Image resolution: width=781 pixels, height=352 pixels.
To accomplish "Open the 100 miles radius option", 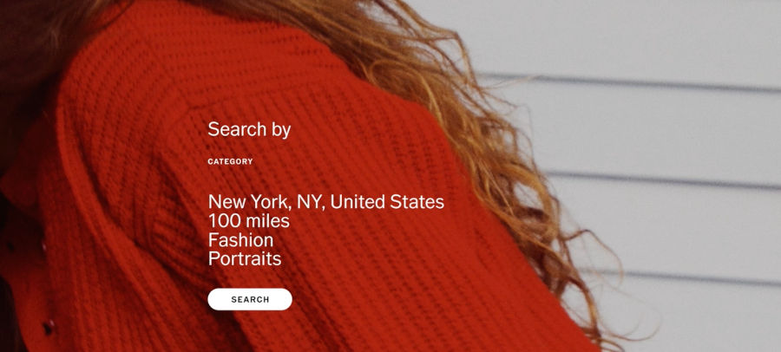I will [x=248, y=220].
